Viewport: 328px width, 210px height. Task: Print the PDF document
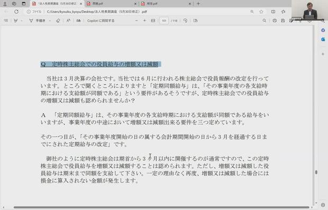click(275, 21)
